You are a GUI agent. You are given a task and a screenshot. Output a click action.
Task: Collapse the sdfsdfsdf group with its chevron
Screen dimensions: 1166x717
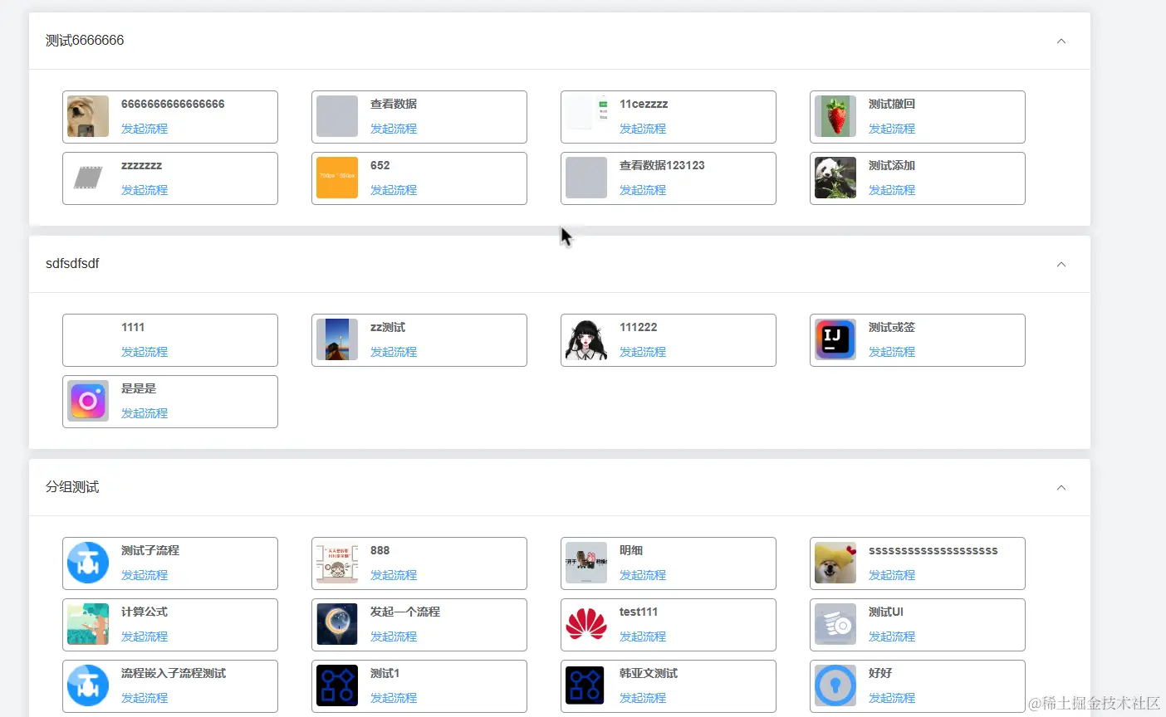pos(1061,264)
